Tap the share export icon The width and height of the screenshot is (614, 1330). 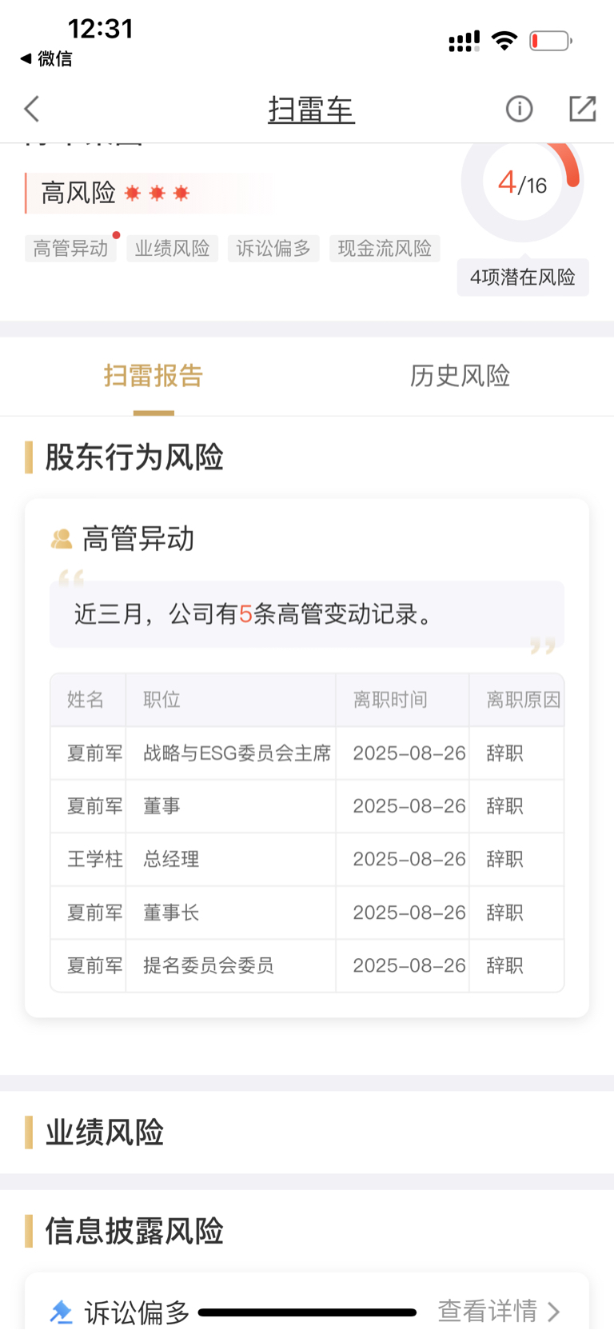click(x=583, y=109)
